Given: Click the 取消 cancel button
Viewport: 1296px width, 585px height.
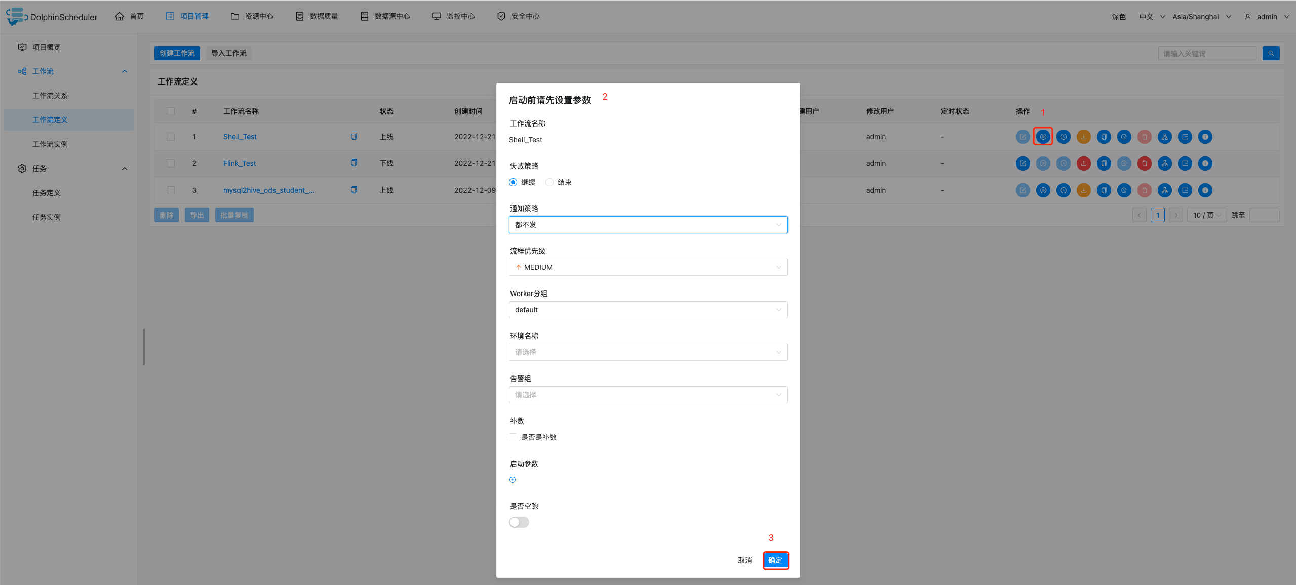Looking at the screenshot, I should (744, 560).
